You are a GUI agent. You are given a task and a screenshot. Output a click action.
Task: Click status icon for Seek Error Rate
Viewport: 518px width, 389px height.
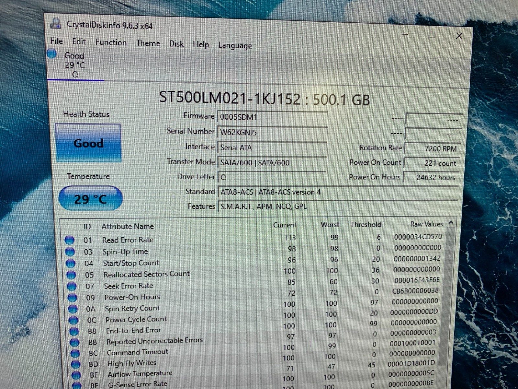[x=72, y=286]
